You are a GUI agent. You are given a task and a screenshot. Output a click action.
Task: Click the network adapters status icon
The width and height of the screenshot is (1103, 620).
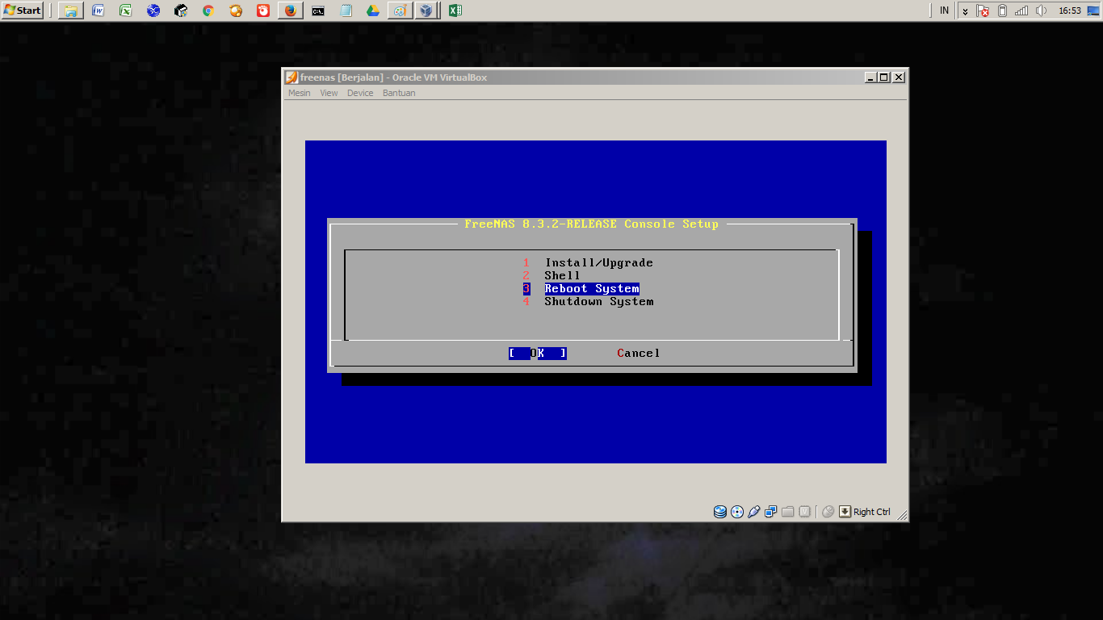click(x=771, y=512)
